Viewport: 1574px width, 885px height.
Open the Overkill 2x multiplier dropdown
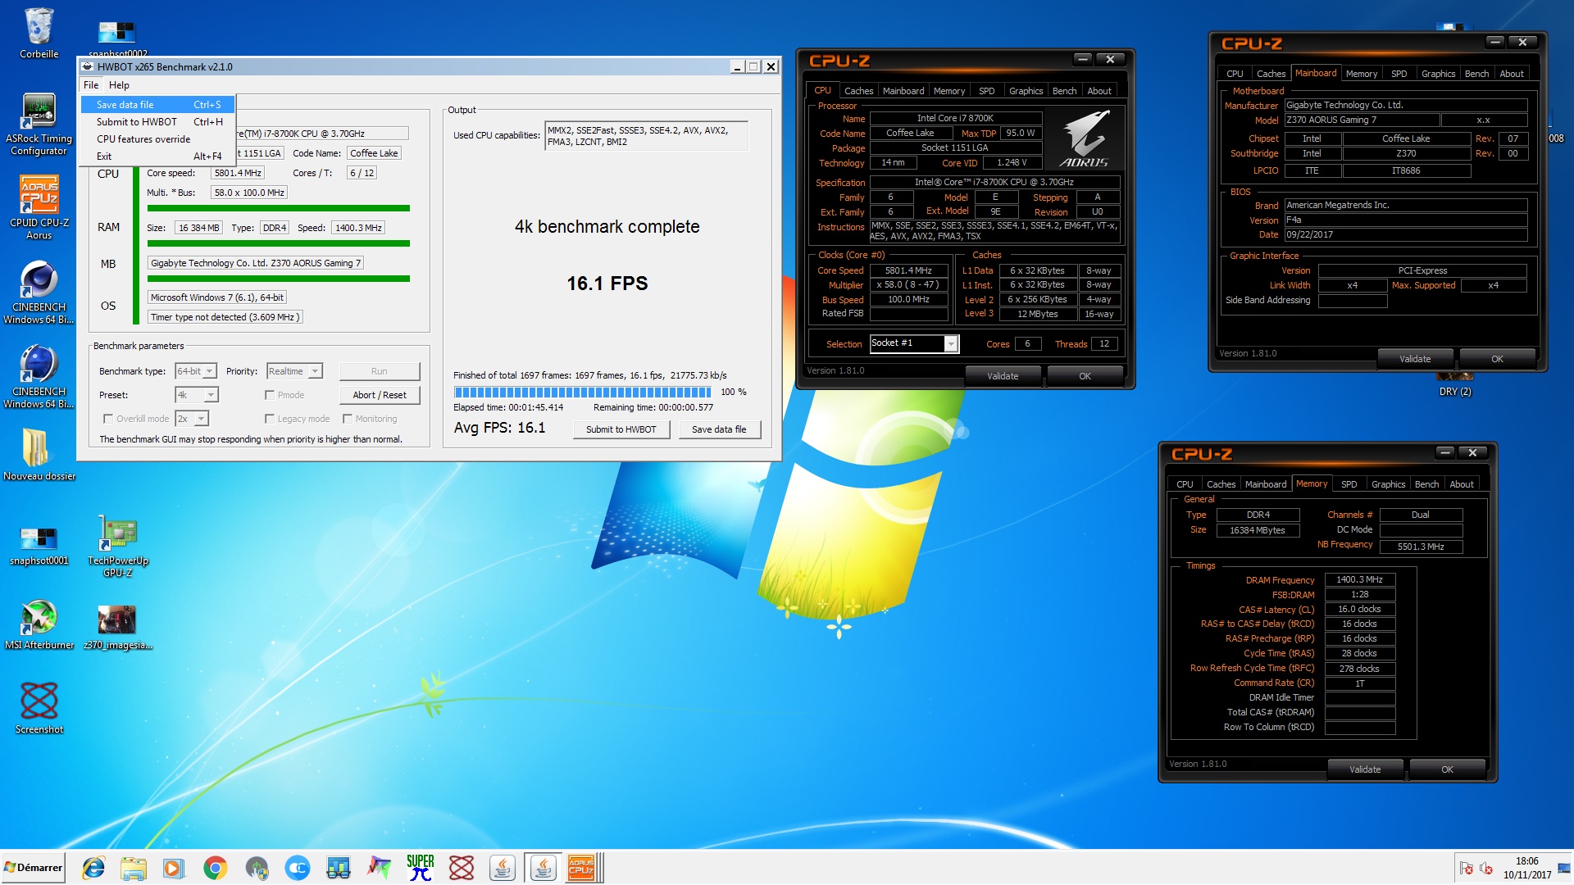[x=192, y=419]
